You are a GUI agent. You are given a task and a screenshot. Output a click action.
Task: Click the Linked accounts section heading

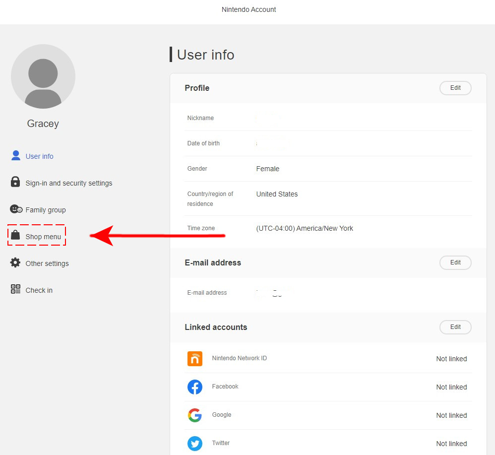pyautogui.click(x=216, y=327)
